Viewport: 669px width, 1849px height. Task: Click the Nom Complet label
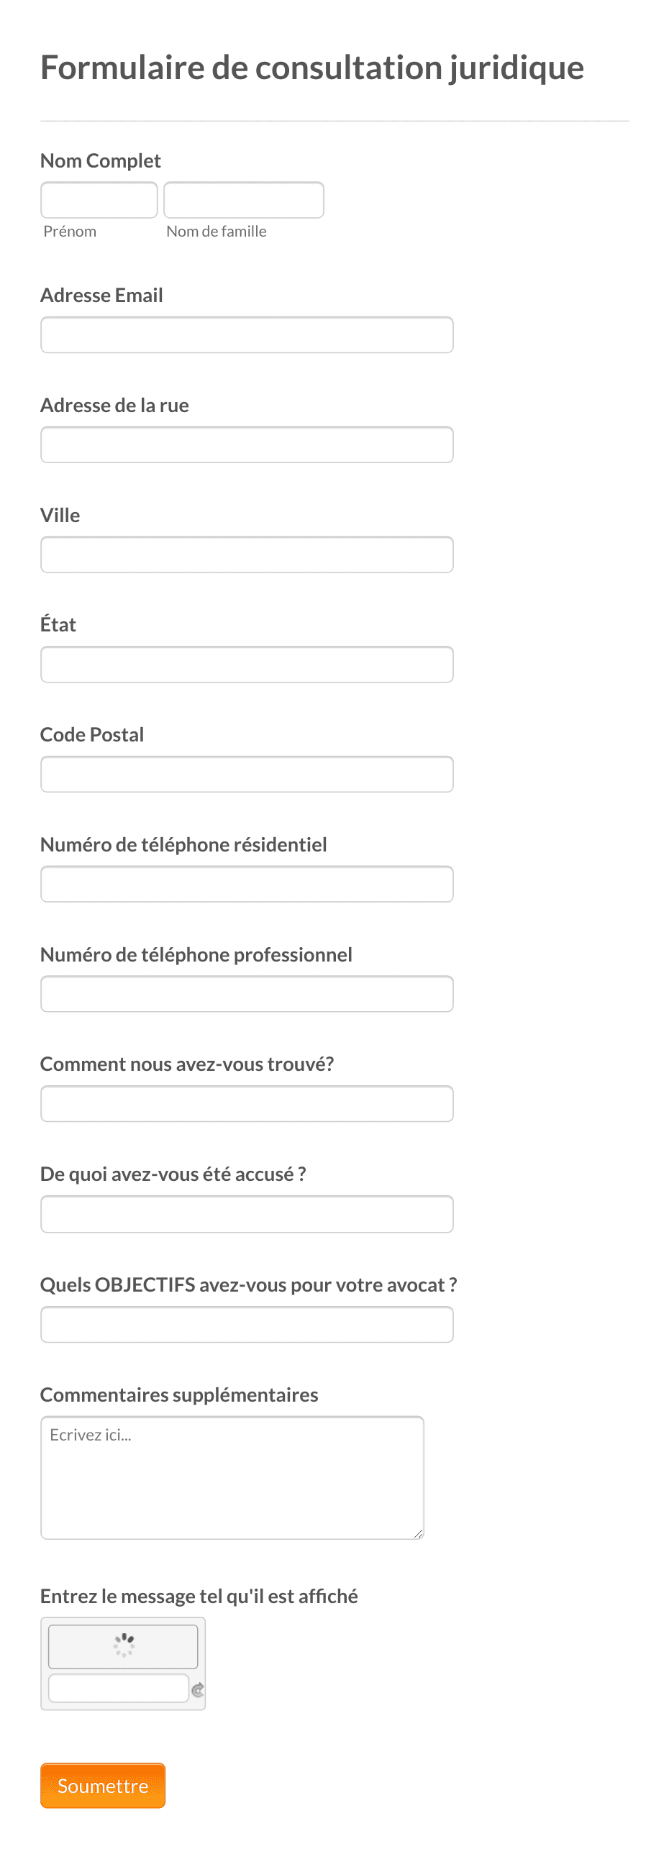(x=101, y=161)
